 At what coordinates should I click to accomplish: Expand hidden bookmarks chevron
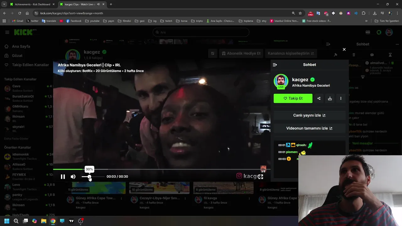[366, 21]
